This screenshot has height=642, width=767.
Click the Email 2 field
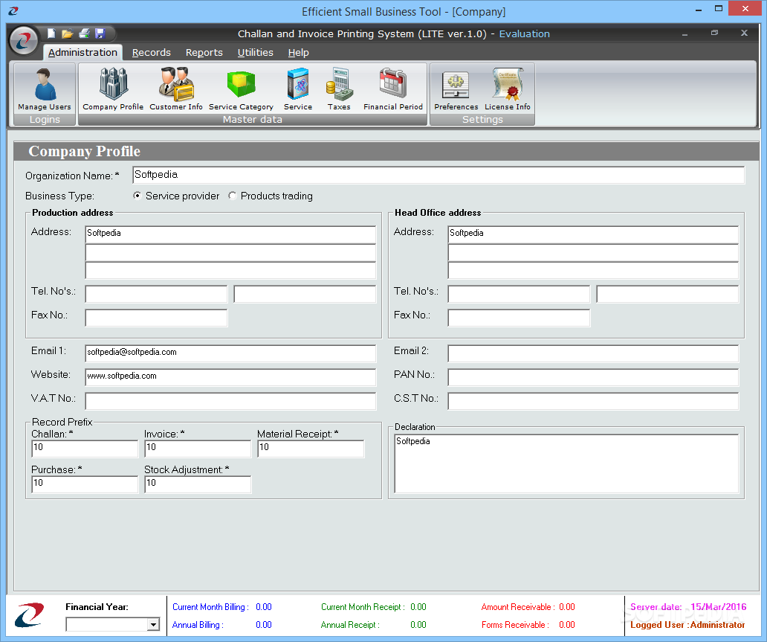593,353
